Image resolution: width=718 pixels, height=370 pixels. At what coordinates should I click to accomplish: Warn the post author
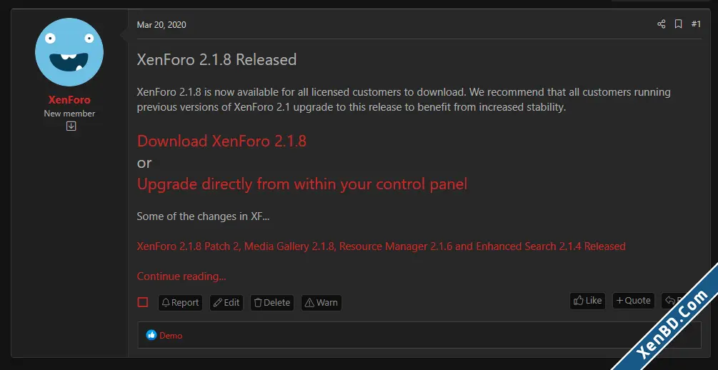[x=321, y=303]
